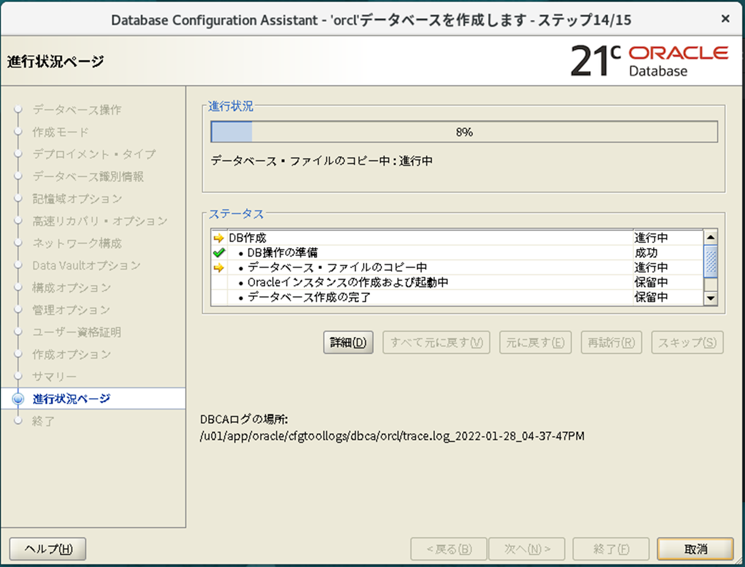Select the ユーザー資格証明 step

pos(77,332)
